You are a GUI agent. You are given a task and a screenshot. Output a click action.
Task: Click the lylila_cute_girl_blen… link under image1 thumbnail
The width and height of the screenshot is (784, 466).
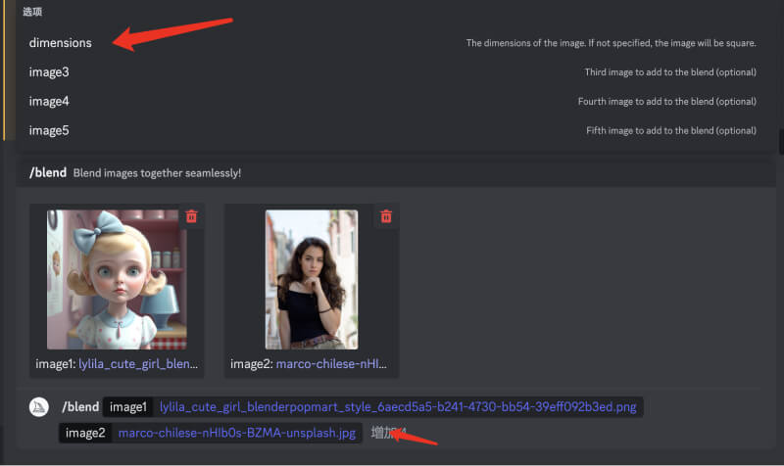click(x=138, y=364)
